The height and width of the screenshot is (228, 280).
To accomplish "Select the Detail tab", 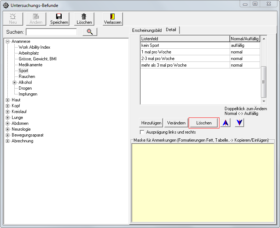I will click(x=171, y=30).
